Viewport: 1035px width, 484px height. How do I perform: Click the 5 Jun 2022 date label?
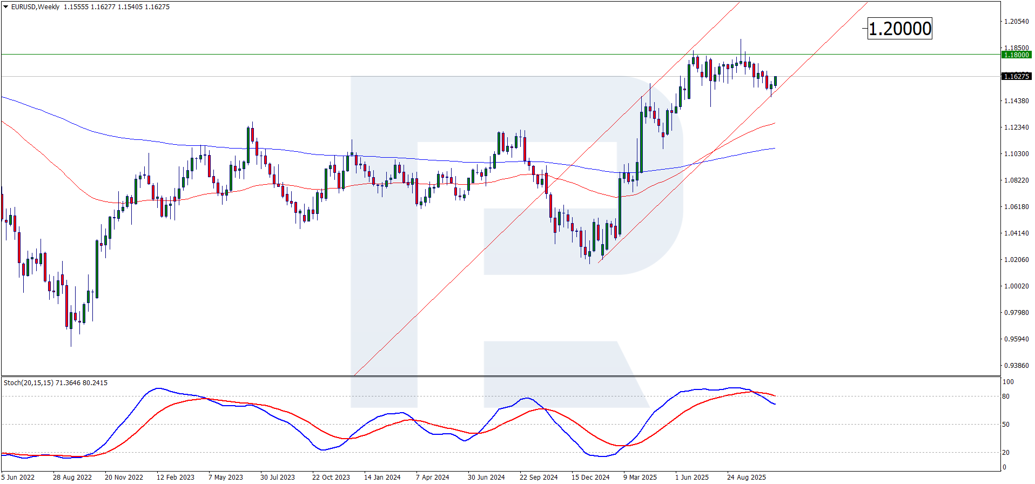(18, 477)
